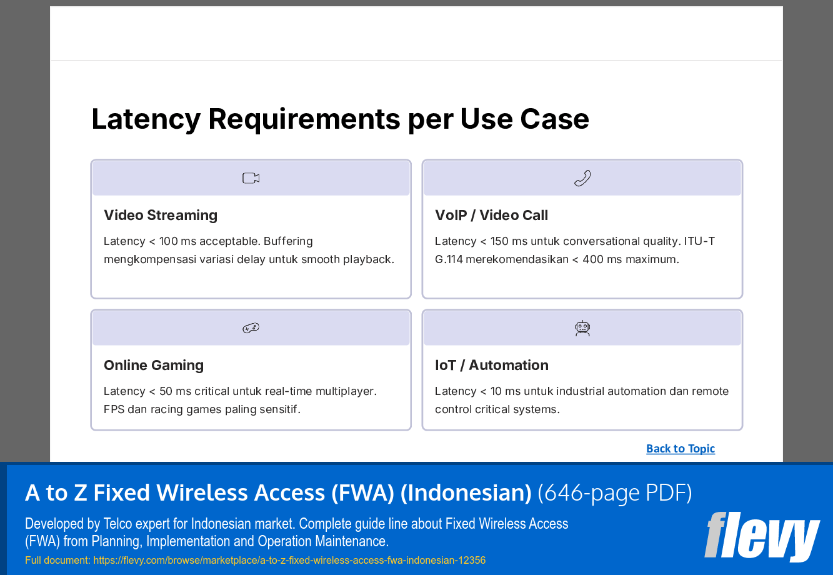833x575 pixels.
Task: Click the text 'Latency < 100 ms acceptable'
Action: coord(181,241)
